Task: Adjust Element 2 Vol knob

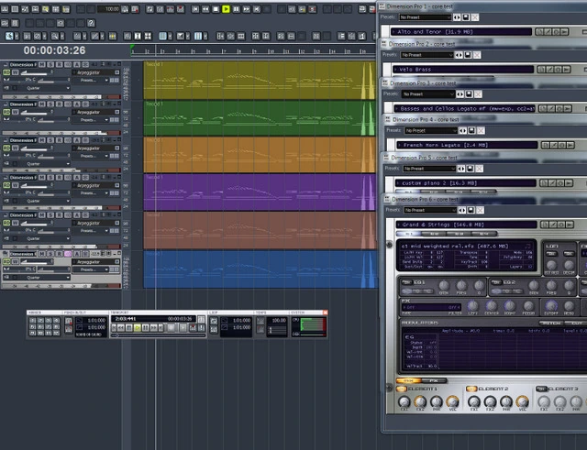Action: [x=522, y=401]
